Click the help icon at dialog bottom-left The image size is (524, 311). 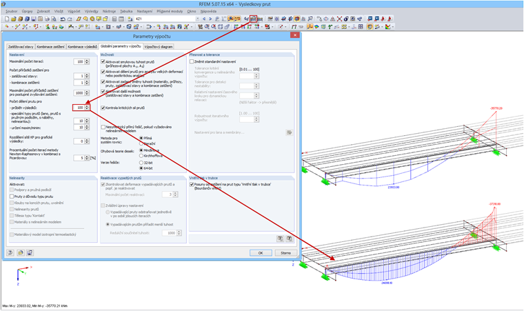coord(10,253)
